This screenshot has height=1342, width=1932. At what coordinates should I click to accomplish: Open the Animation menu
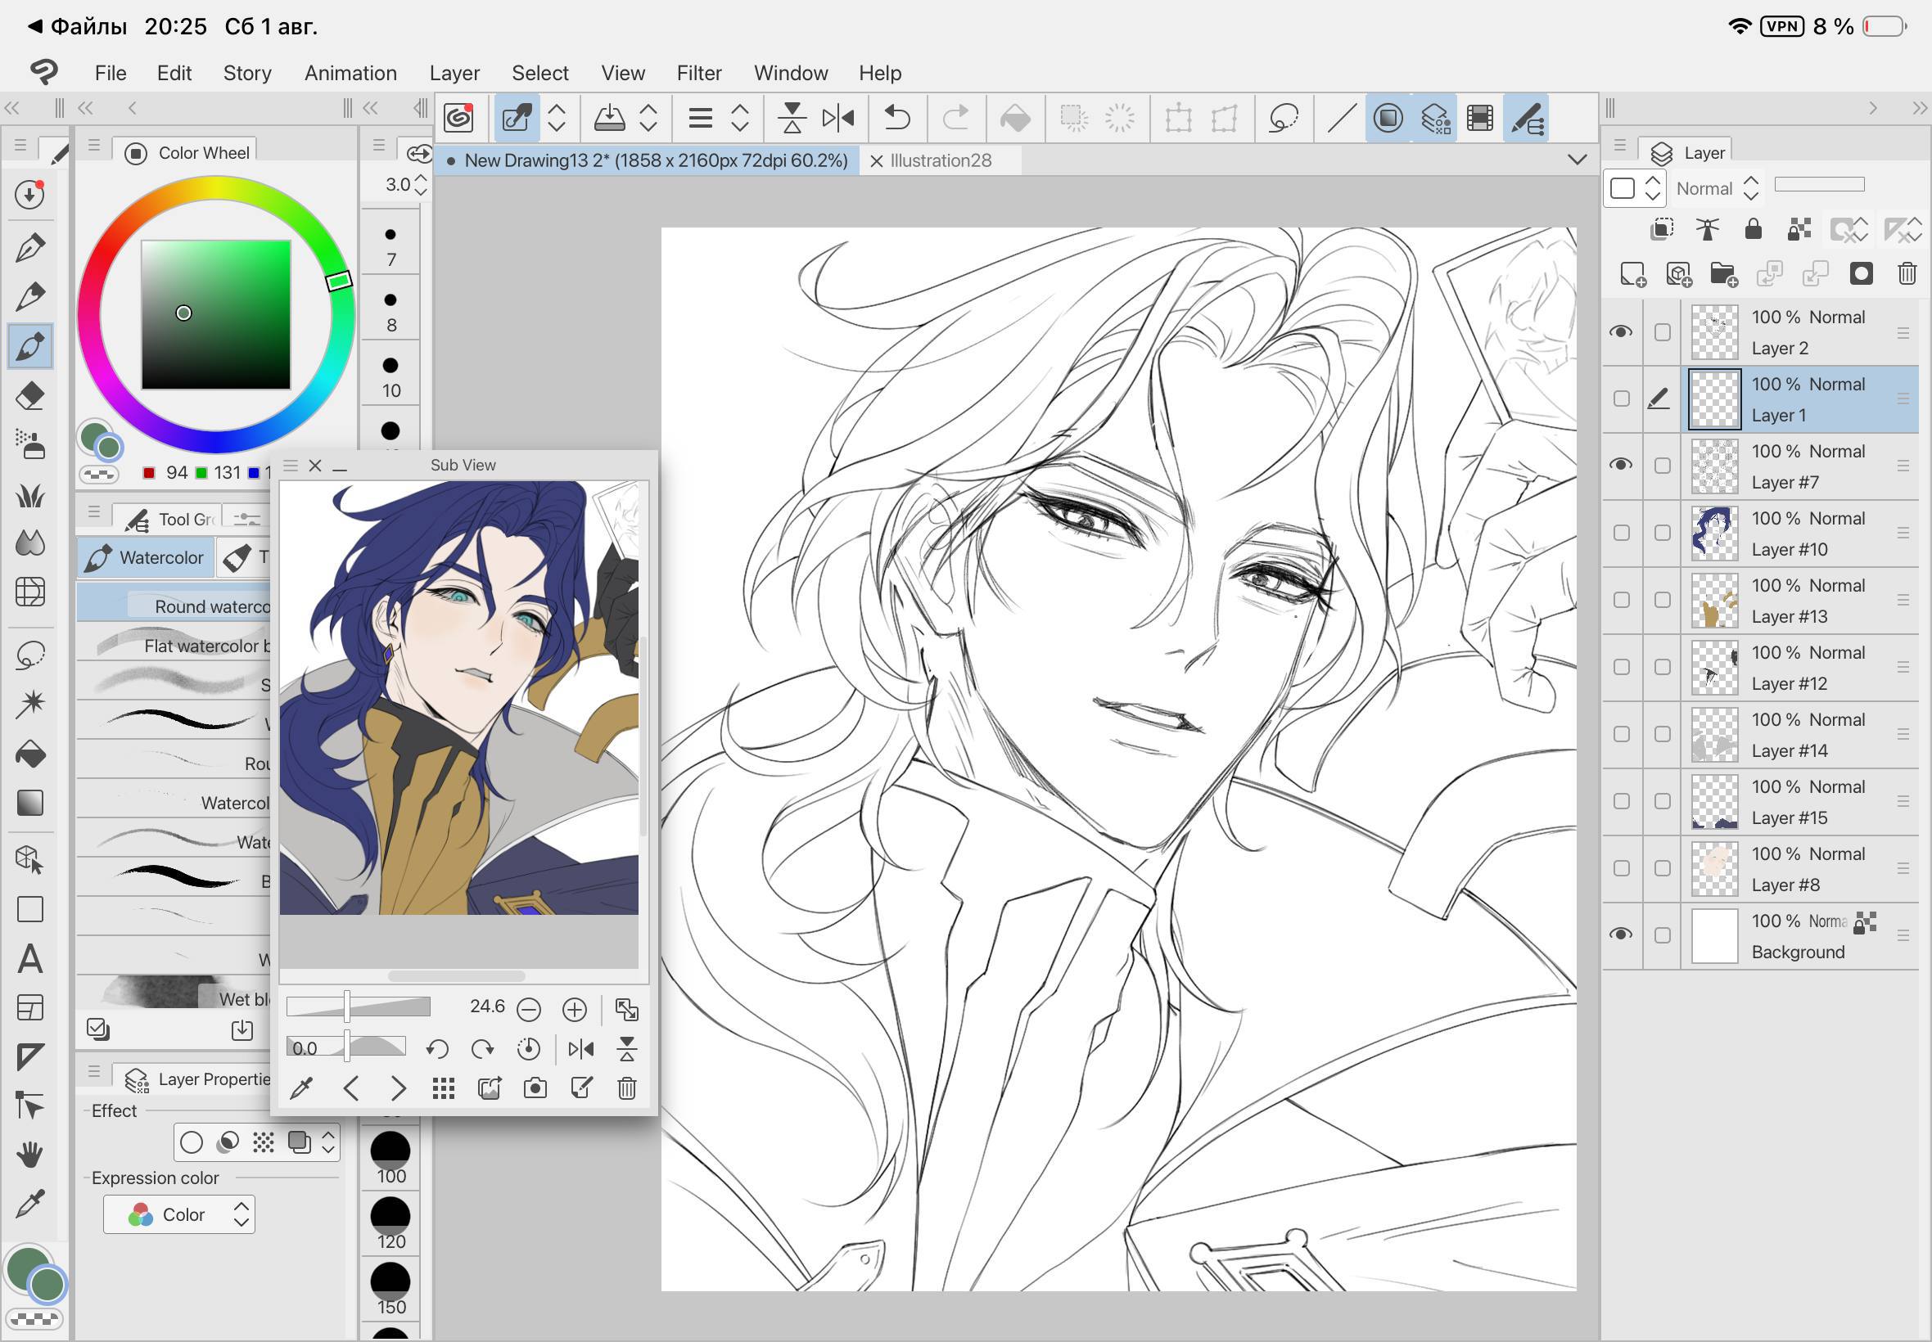coord(350,73)
